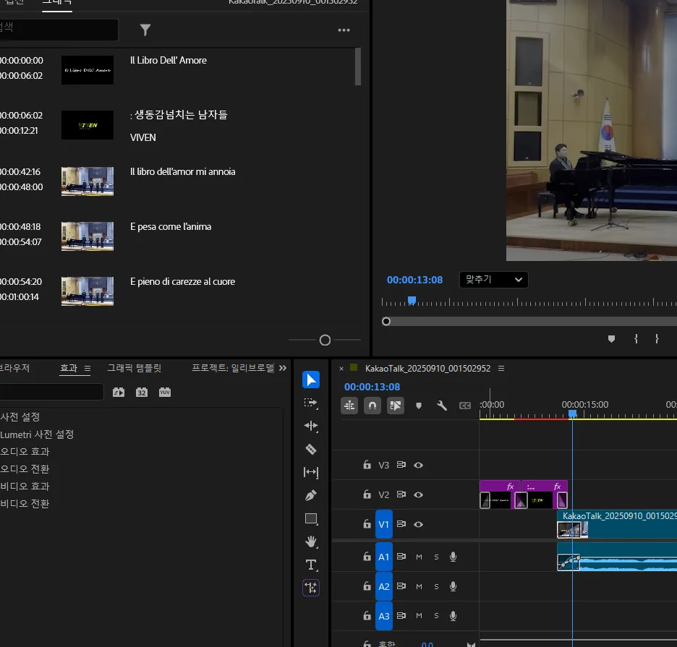Screen dimensions: 677x647
Task: Lock the V2 track
Action: point(367,494)
